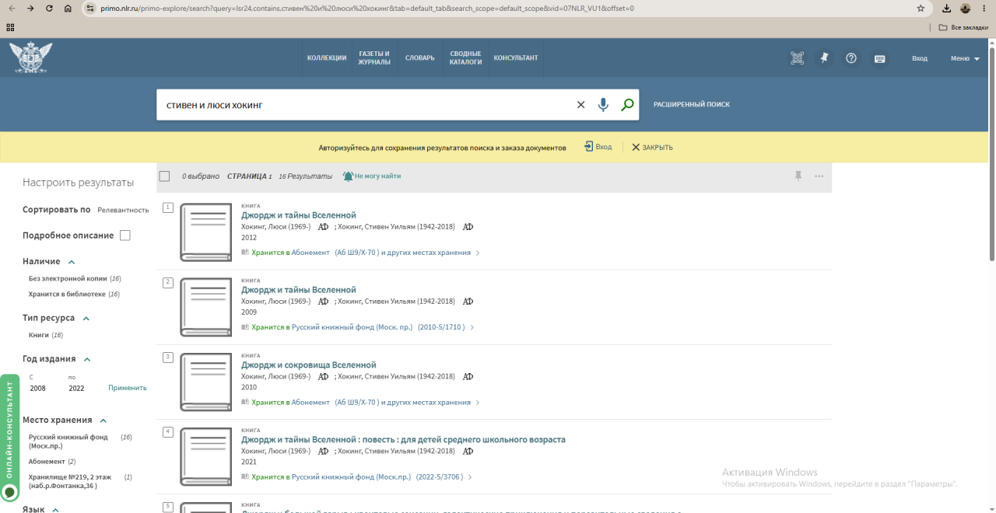Clear the search query with the X icon

click(580, 105)
